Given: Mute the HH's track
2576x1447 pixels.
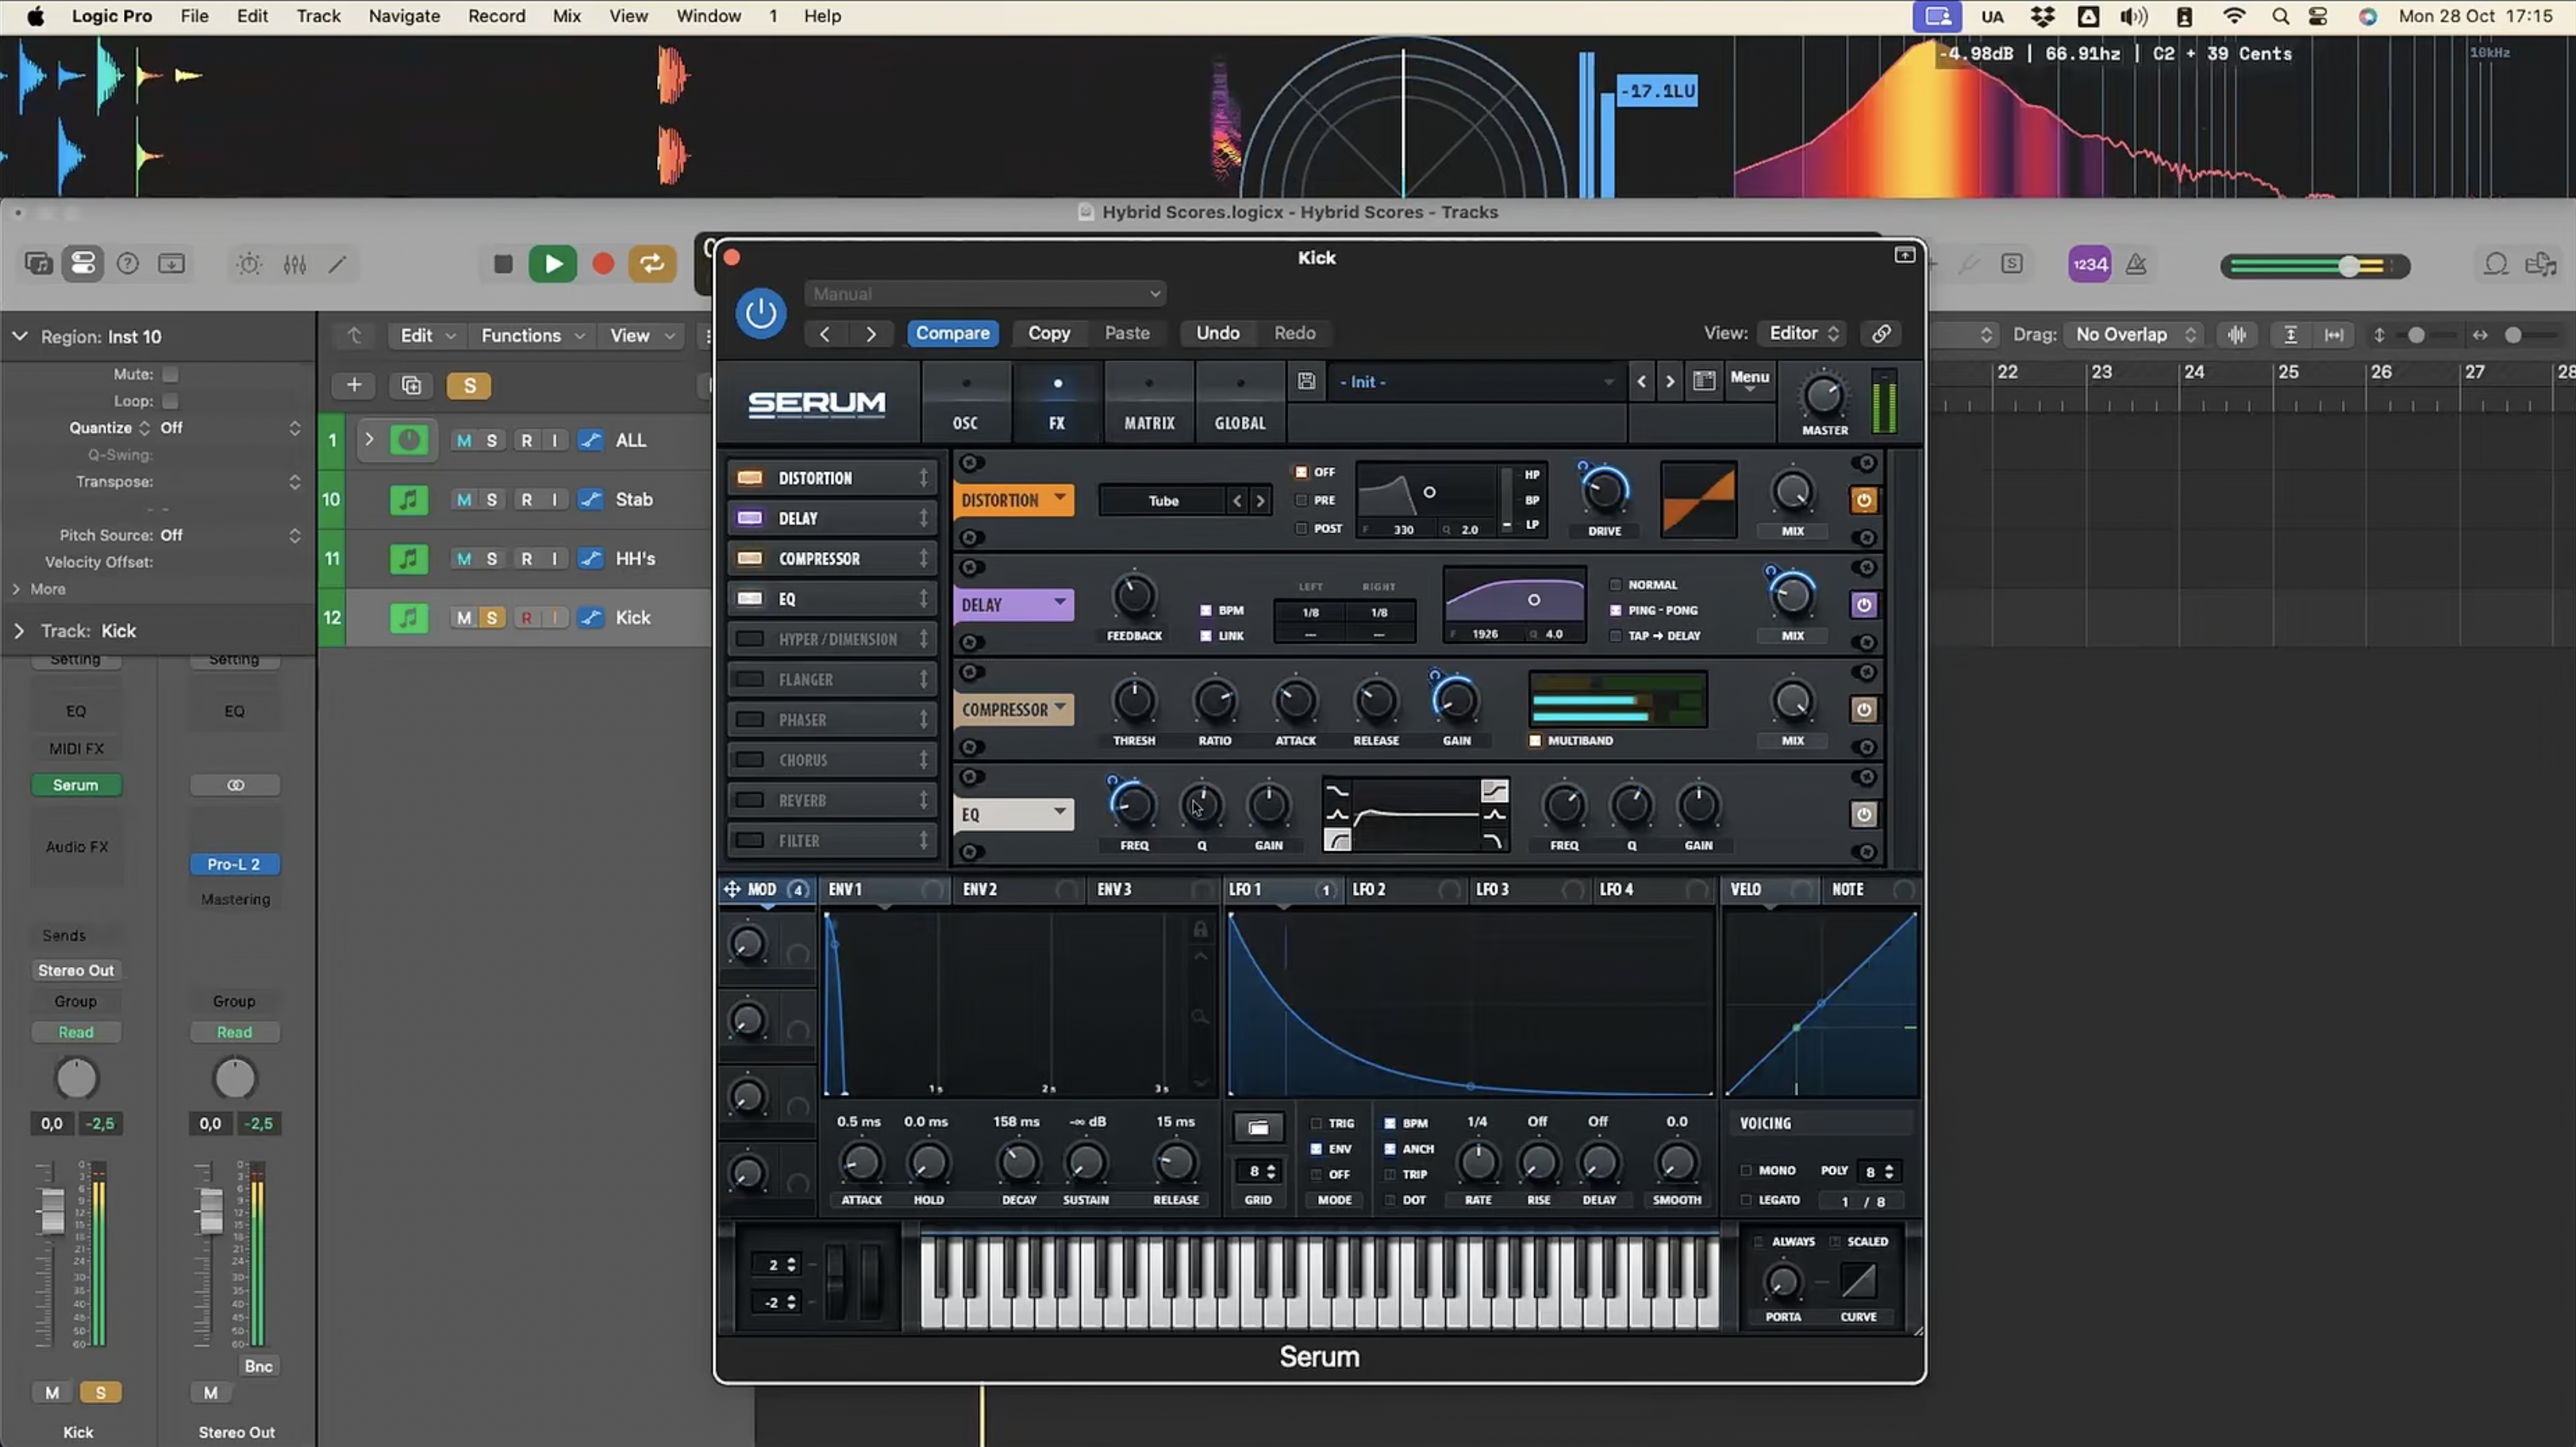Looking at the screenshot, I should pyautogui.click(x=463, y=558).
